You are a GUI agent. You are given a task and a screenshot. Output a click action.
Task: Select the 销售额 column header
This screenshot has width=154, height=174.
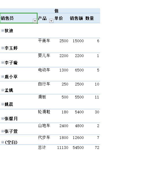pyautogui.click(x=76, y=18)
